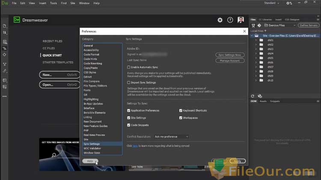Viewport: 321px width, 180px height.
Task: Close the Preferences dialog with X
Action: tap(244, 31)
